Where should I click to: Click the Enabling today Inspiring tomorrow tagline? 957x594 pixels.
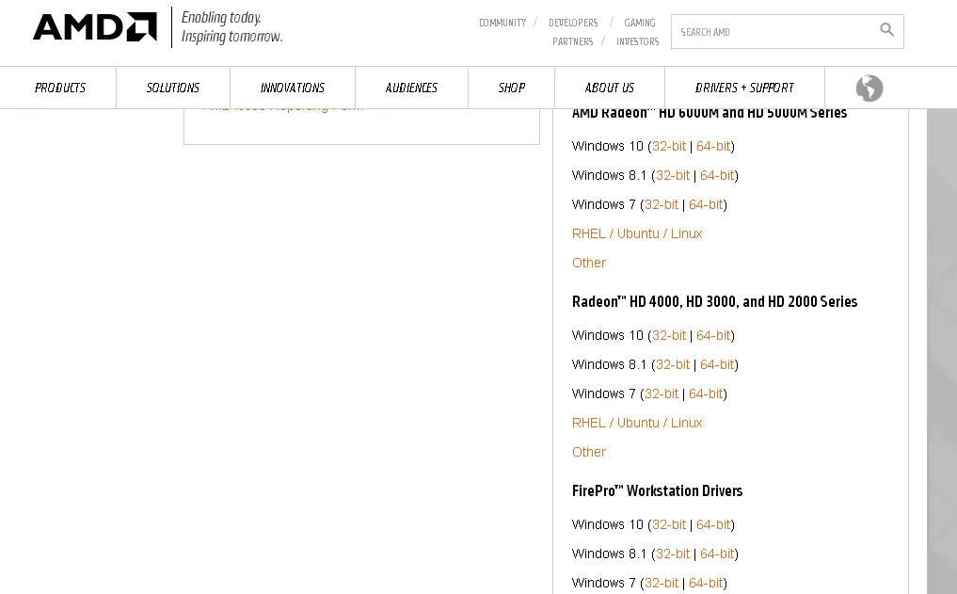(231, 27)
